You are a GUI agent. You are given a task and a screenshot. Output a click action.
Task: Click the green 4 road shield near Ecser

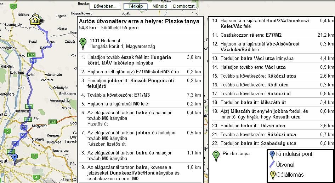click(x=36, y=177)
